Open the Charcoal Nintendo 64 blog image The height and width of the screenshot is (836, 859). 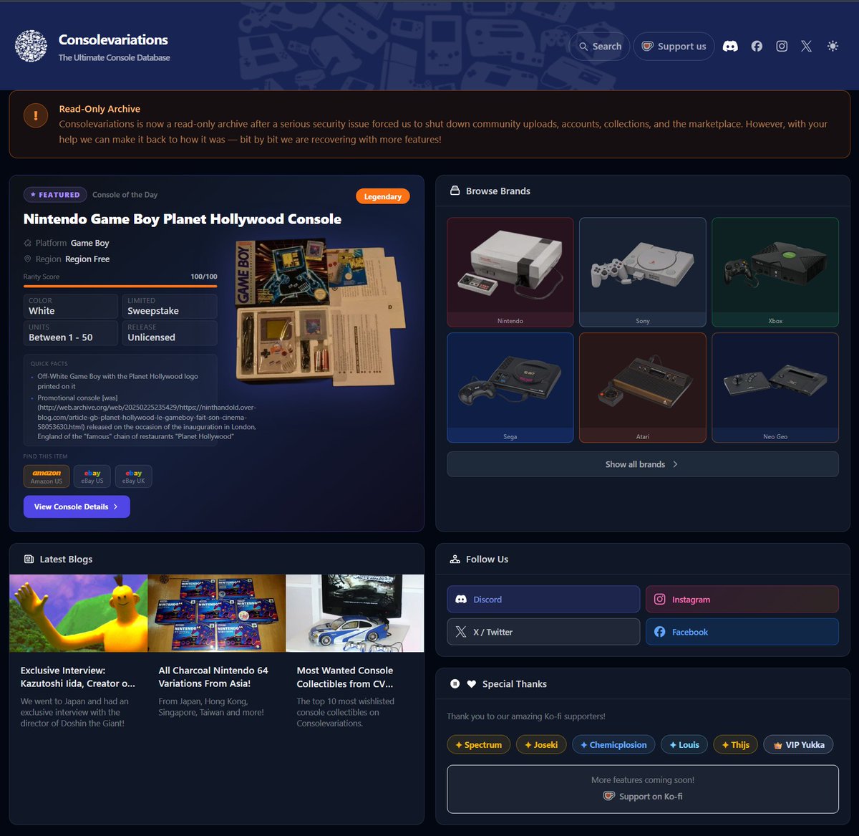[217, 613]
